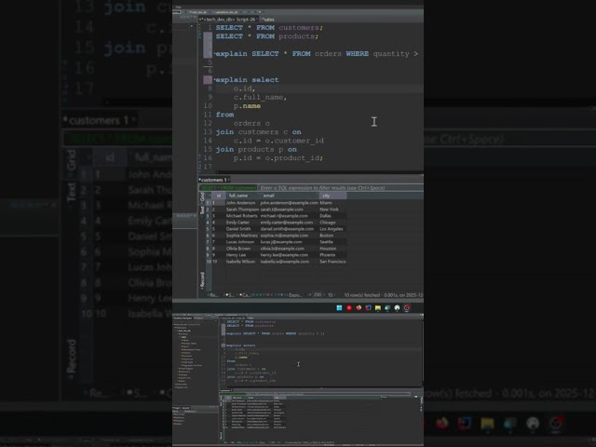Open the yellow File Explorer taskbar icon
596x447 pixels.
[378, 308]
